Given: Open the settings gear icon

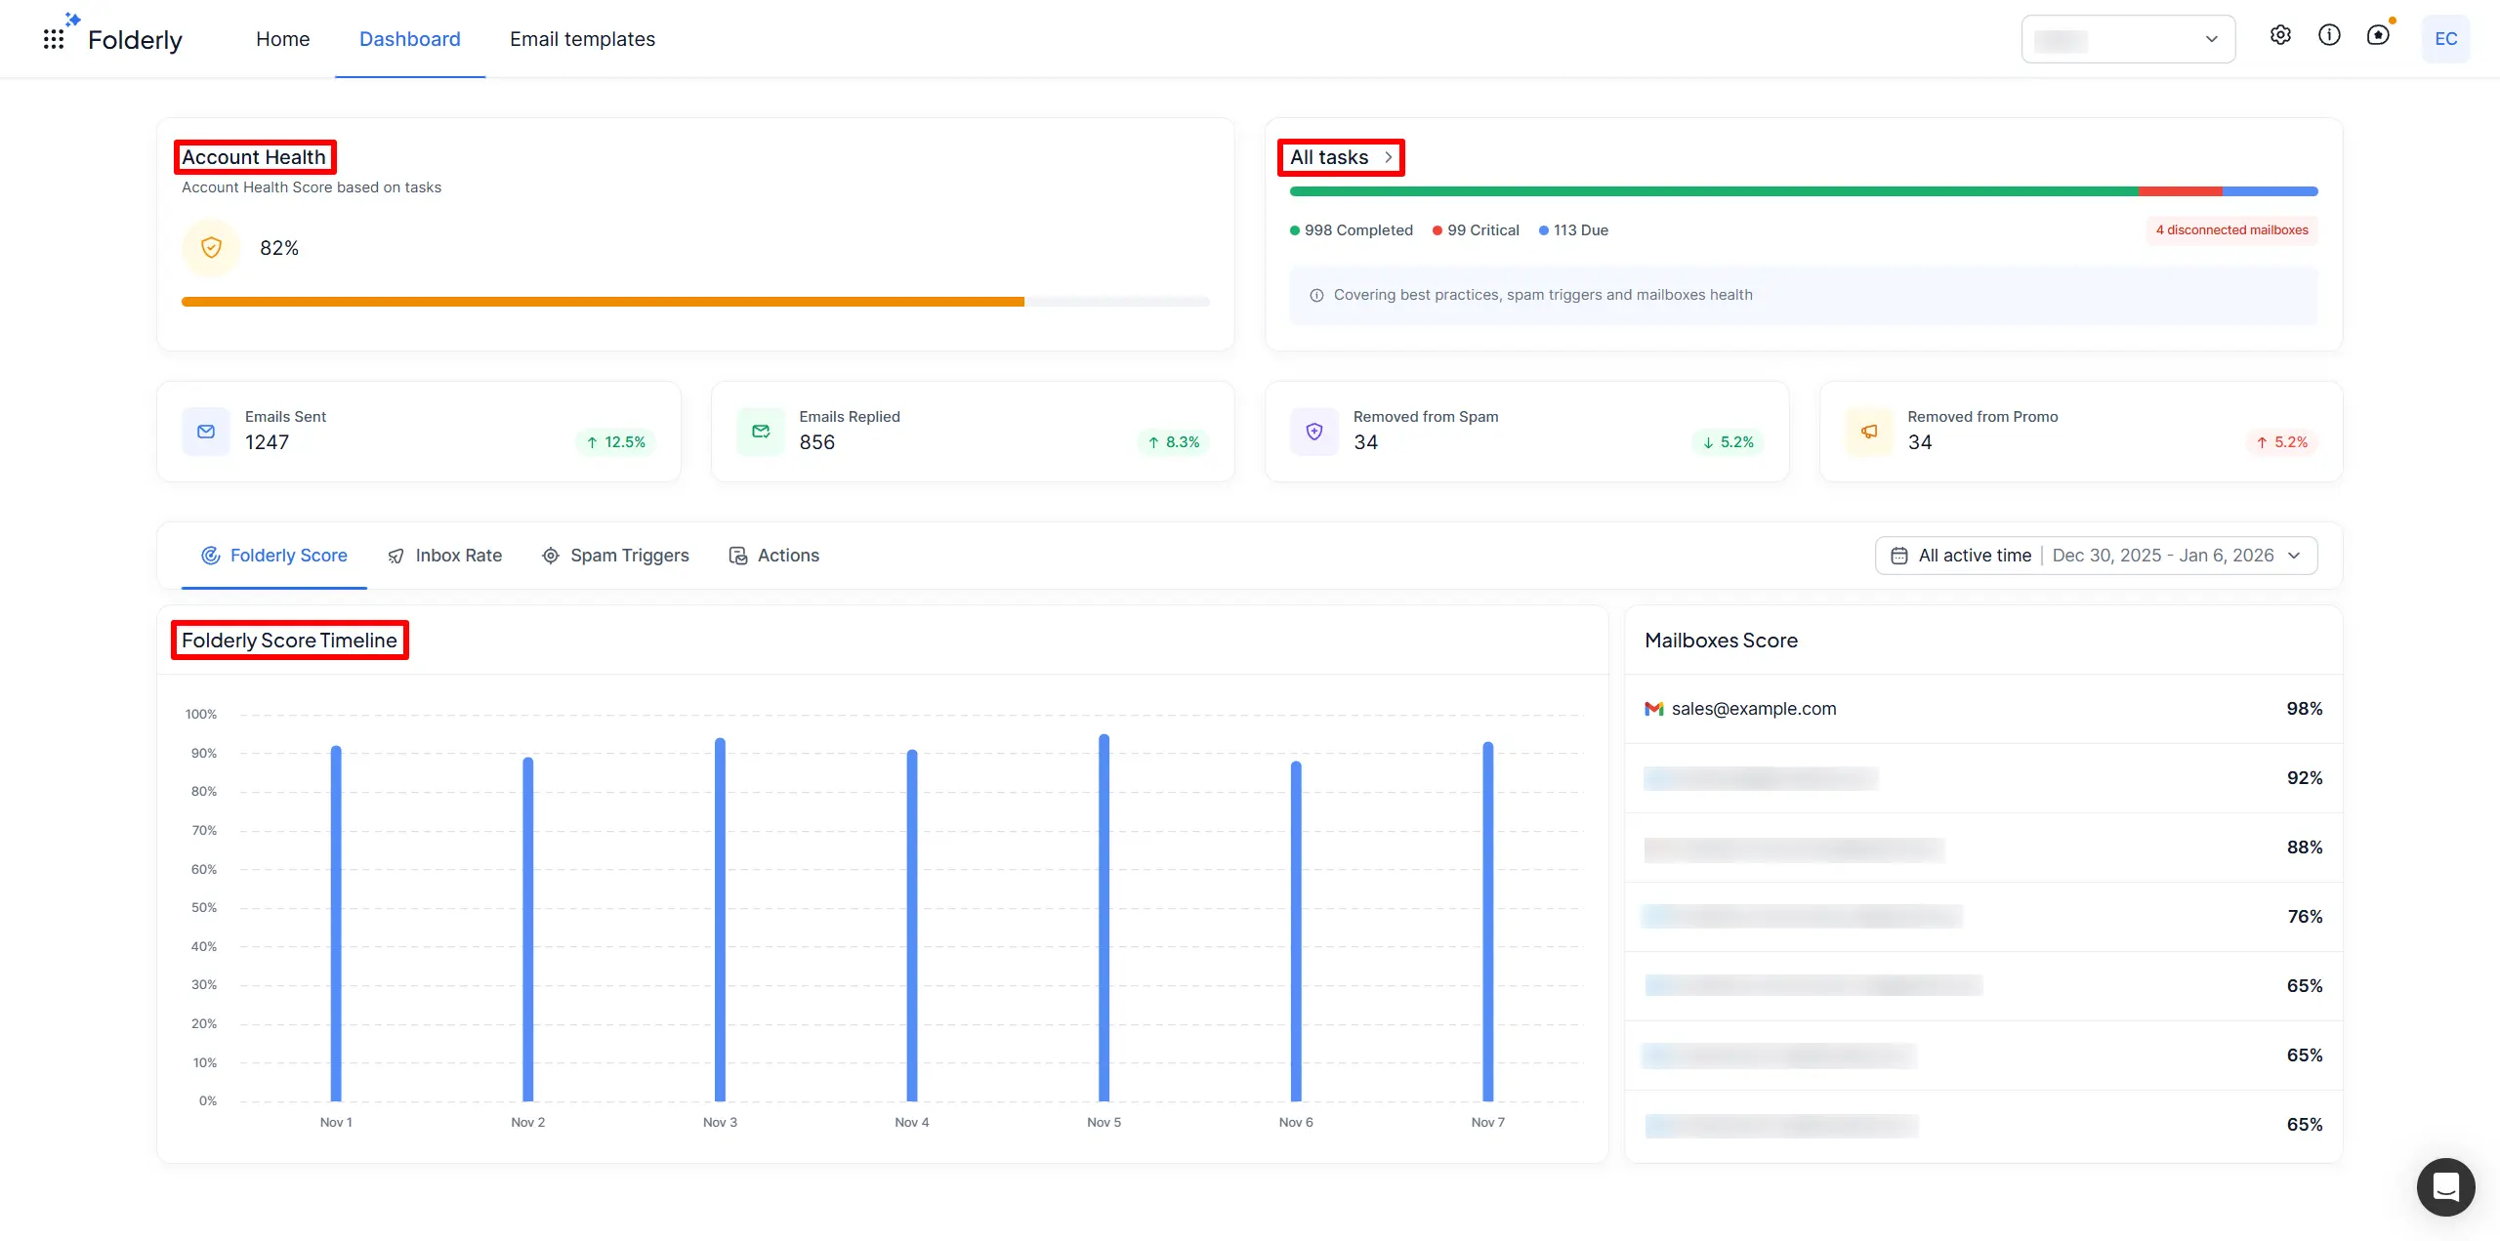Looking at the screenshot, I should click(x=2280, y=35).
